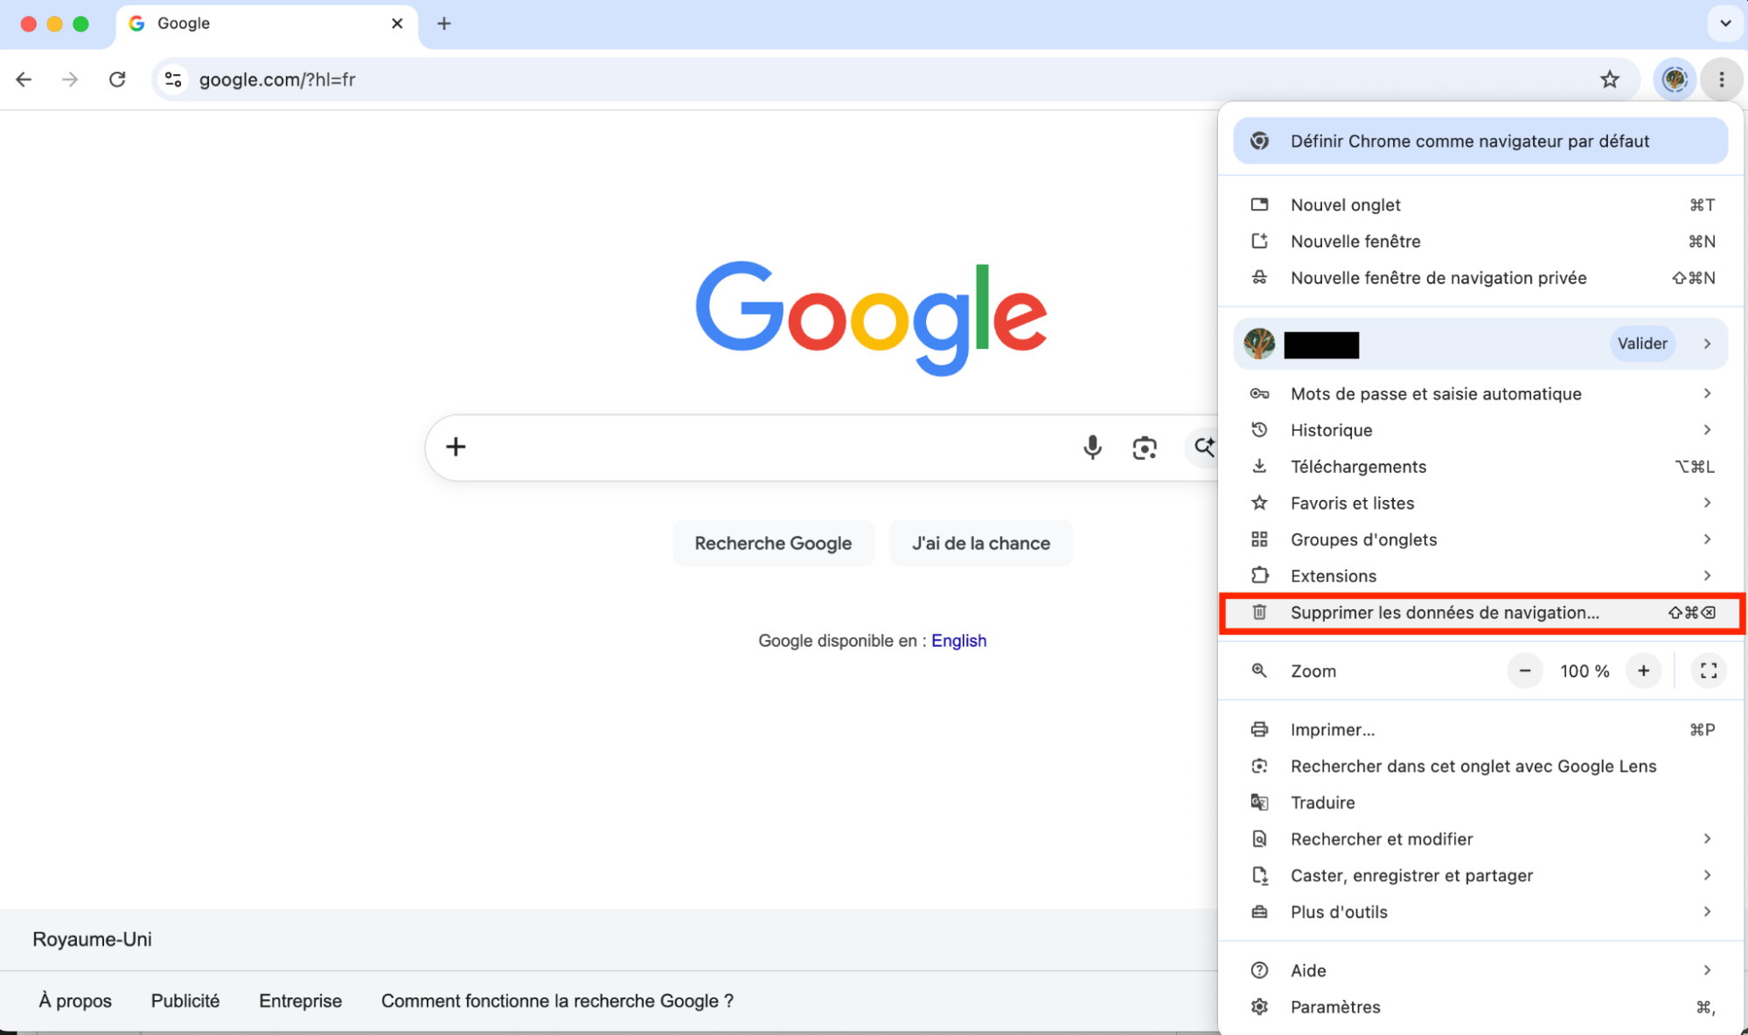Click J'ai de la chance button

tap(980, 543)
